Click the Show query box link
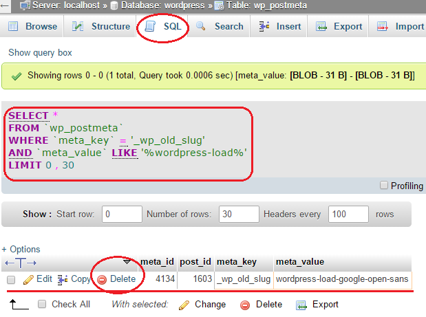Screen dimensions: 426x317 tap(40, 53)
